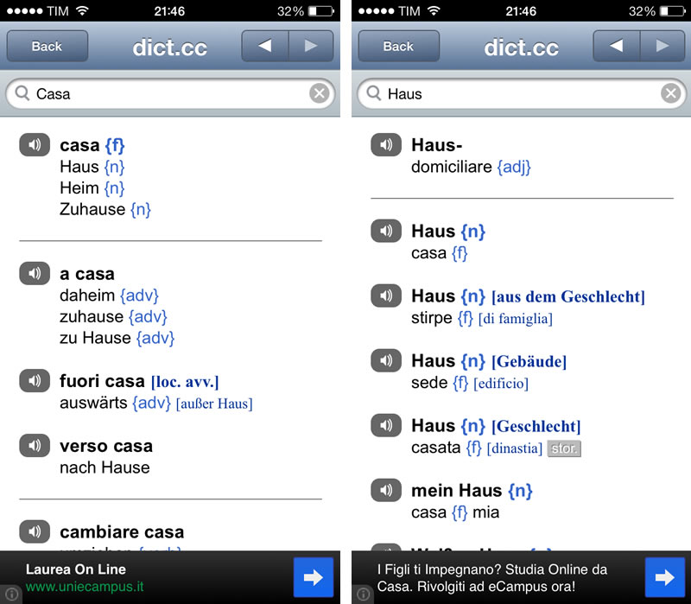The width and height of the screenshot is (691, 604).
Task: Play audio for "fuori casa" entry
Action: click(34, 381)
